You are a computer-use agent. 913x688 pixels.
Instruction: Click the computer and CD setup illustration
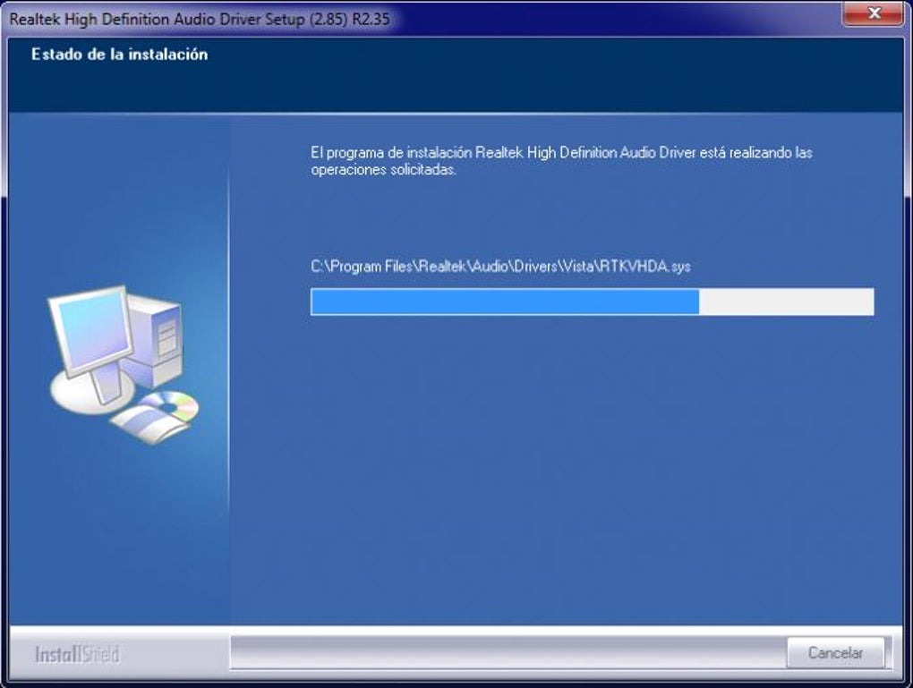123,365
